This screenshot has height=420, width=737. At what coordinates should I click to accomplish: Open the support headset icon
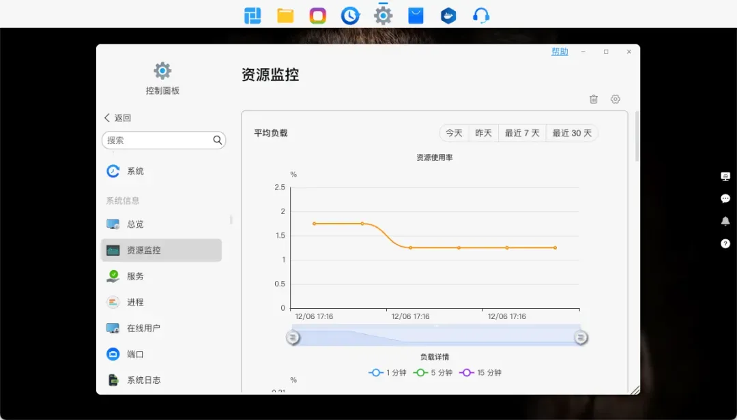tap(481, 16)
